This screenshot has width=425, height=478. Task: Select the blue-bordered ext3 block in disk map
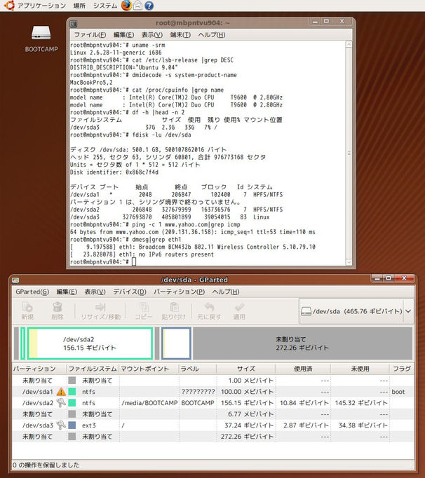coord(176,343)
